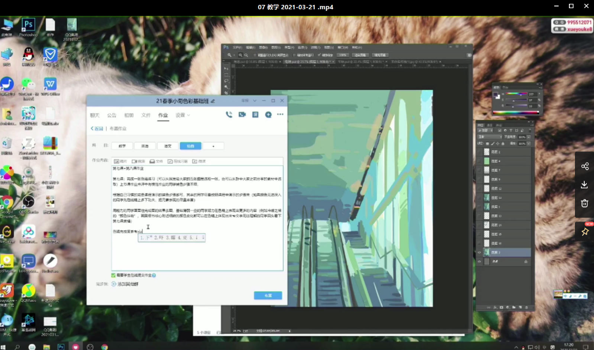
Task: Create a new layer from the Layers panel footer
Action: pyautogui.click(x=520, y=308)
